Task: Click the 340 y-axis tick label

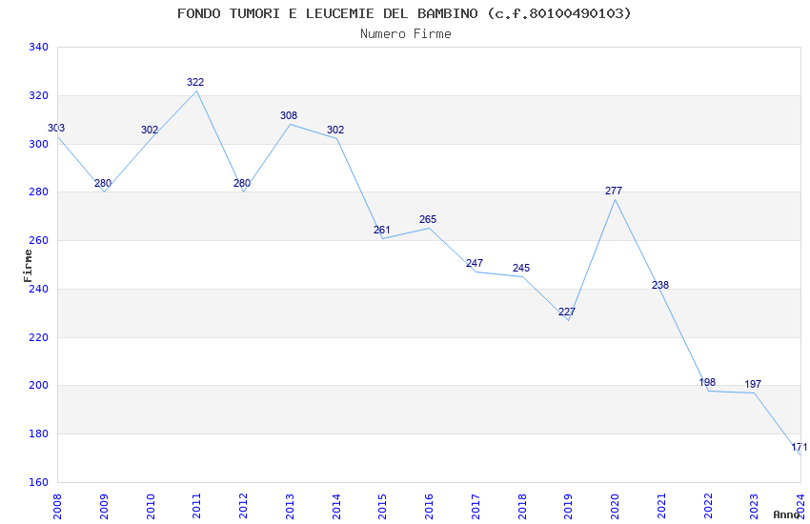Action: (38, 48)
